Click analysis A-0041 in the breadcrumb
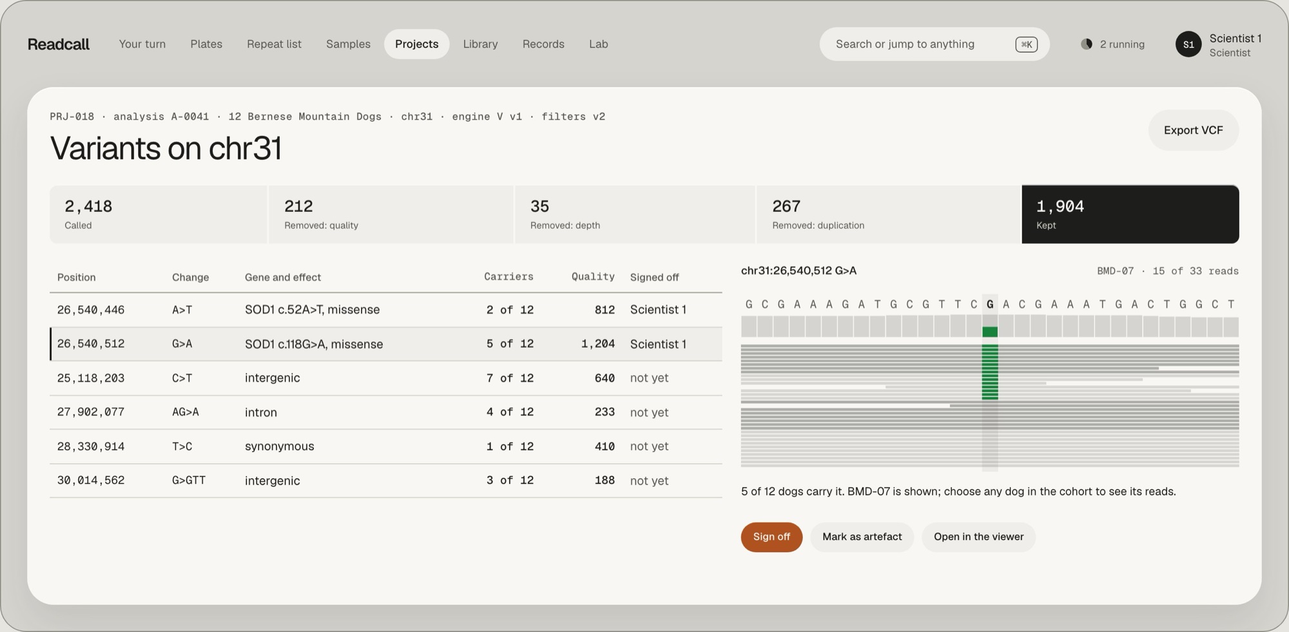 tap(161, 117)
